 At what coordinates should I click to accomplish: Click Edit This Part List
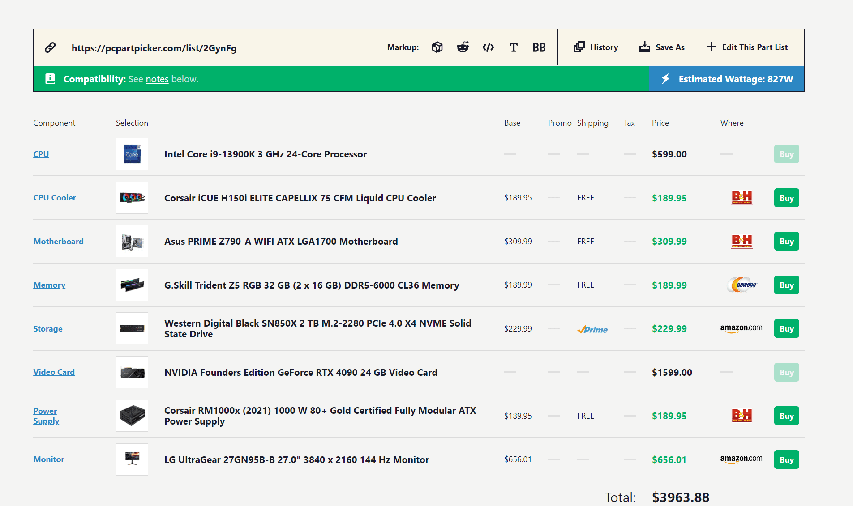pyautogui.click(x=747, y=47)
